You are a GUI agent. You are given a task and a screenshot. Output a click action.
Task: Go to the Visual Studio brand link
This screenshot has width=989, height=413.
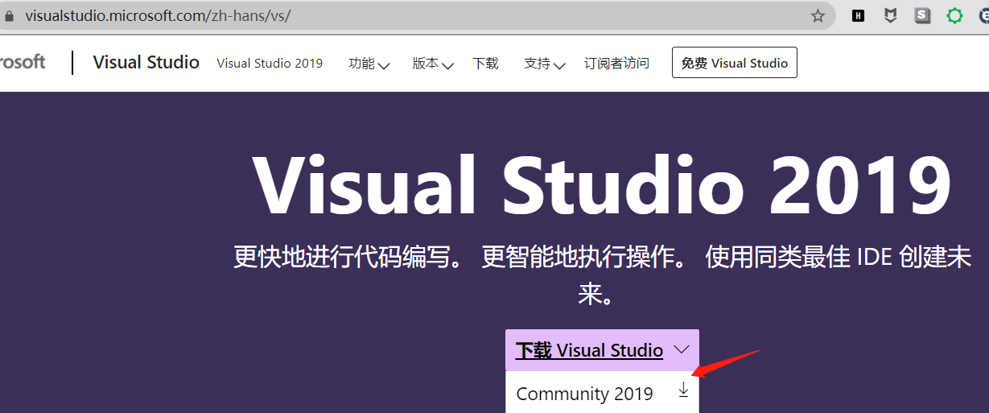[x=146, y=63]
